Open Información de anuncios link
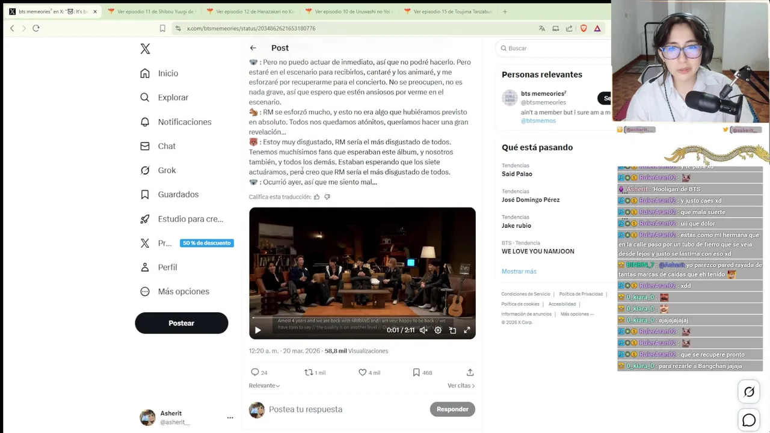 [x=526, y=314]
